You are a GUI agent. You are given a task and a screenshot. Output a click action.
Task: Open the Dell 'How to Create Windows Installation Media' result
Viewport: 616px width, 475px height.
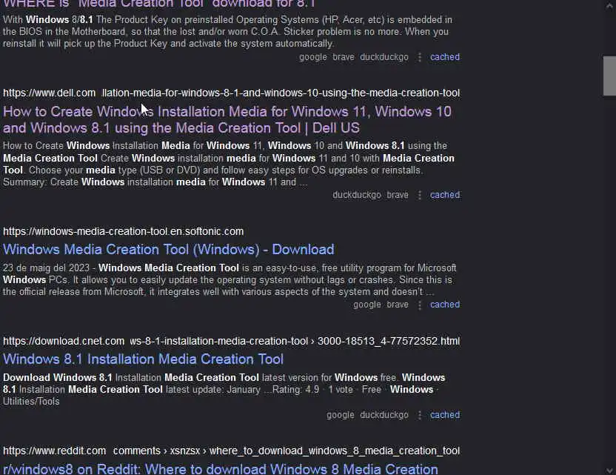(227, 119)
